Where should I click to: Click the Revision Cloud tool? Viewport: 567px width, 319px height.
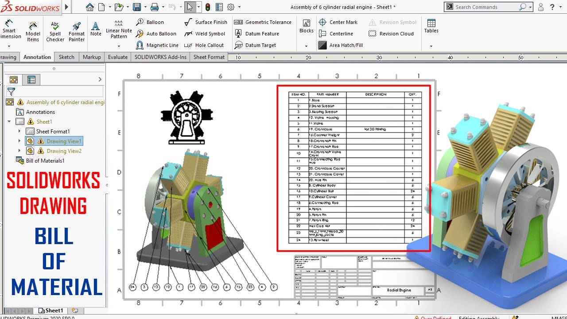(391, 34)
